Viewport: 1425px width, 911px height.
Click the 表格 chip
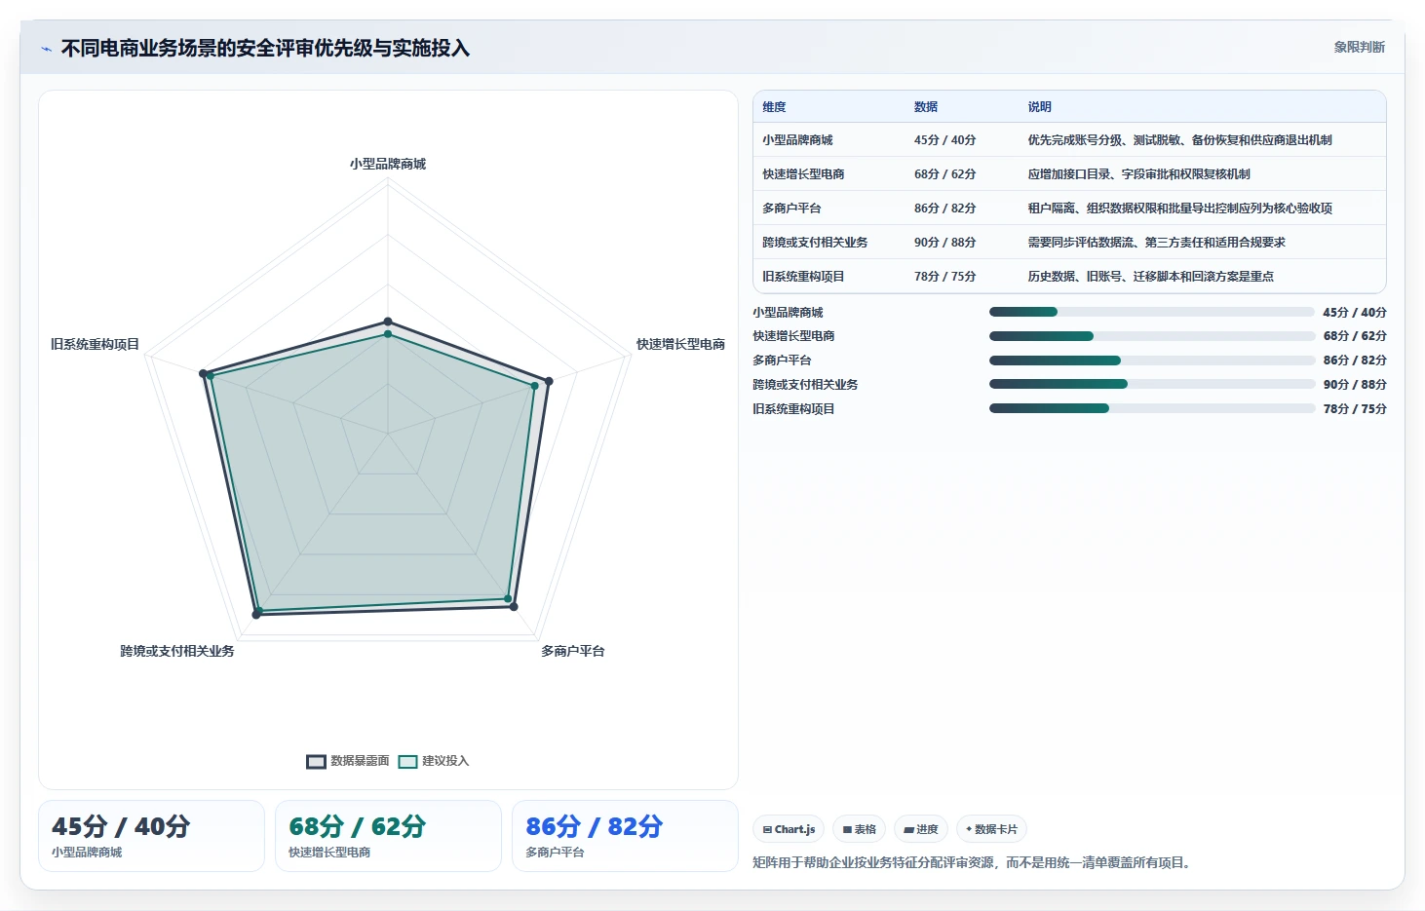pos(859,829)
